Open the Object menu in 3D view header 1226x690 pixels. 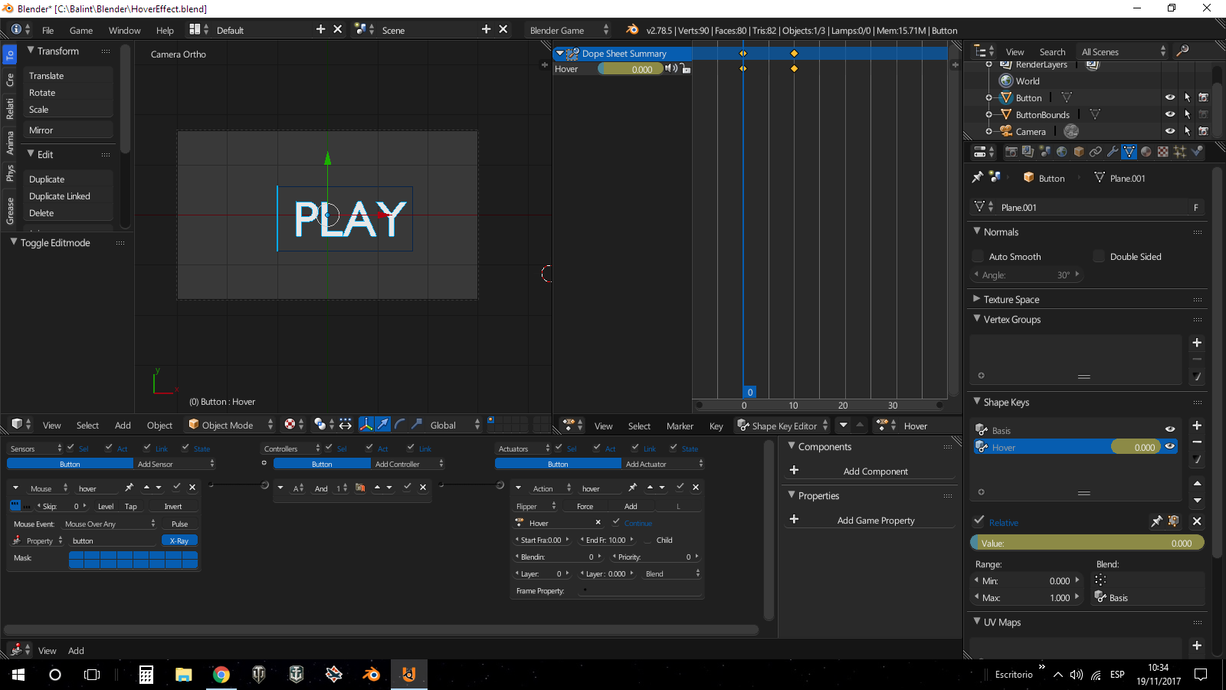(x=159, y=425)
